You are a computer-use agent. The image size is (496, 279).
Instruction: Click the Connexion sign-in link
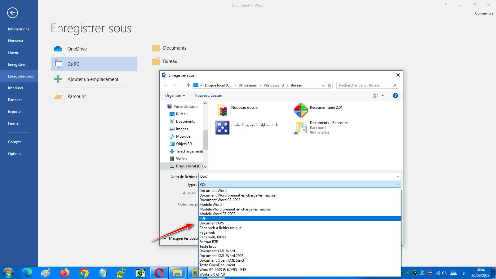tap(484, 13)
